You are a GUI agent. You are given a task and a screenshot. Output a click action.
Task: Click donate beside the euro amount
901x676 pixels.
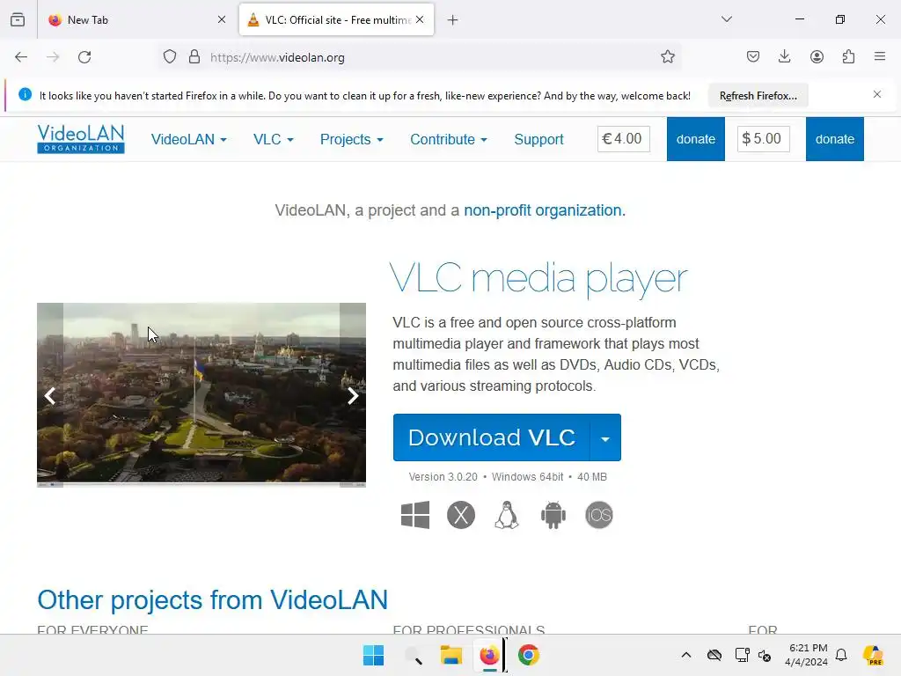click(x=695, y=139)
